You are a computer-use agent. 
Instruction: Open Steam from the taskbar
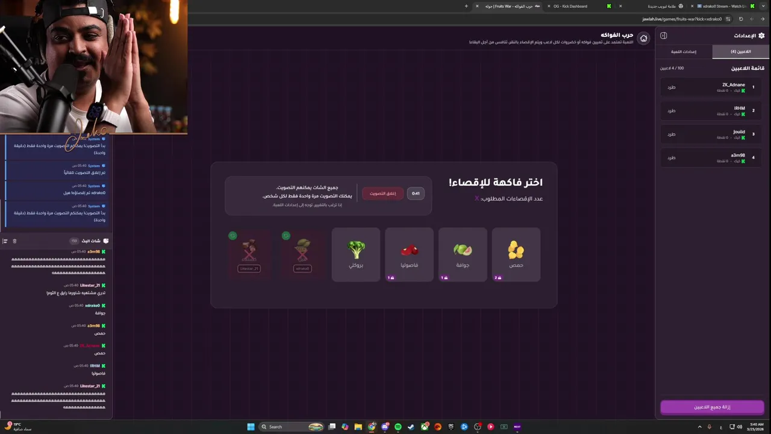411,427
